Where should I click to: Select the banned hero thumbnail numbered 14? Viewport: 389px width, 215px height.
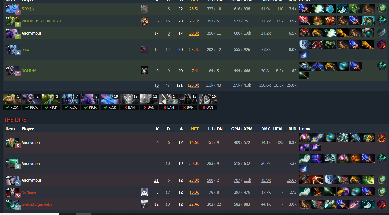click(x=169, y=99)
